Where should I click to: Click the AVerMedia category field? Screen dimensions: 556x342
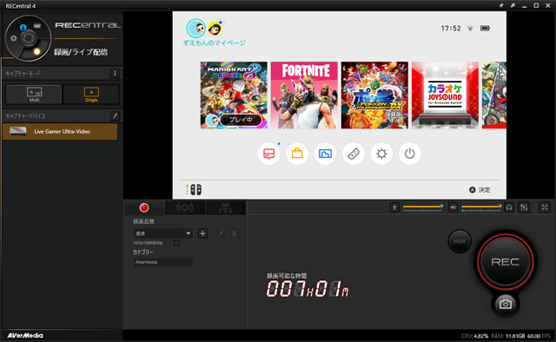click(x=163, y=262)
